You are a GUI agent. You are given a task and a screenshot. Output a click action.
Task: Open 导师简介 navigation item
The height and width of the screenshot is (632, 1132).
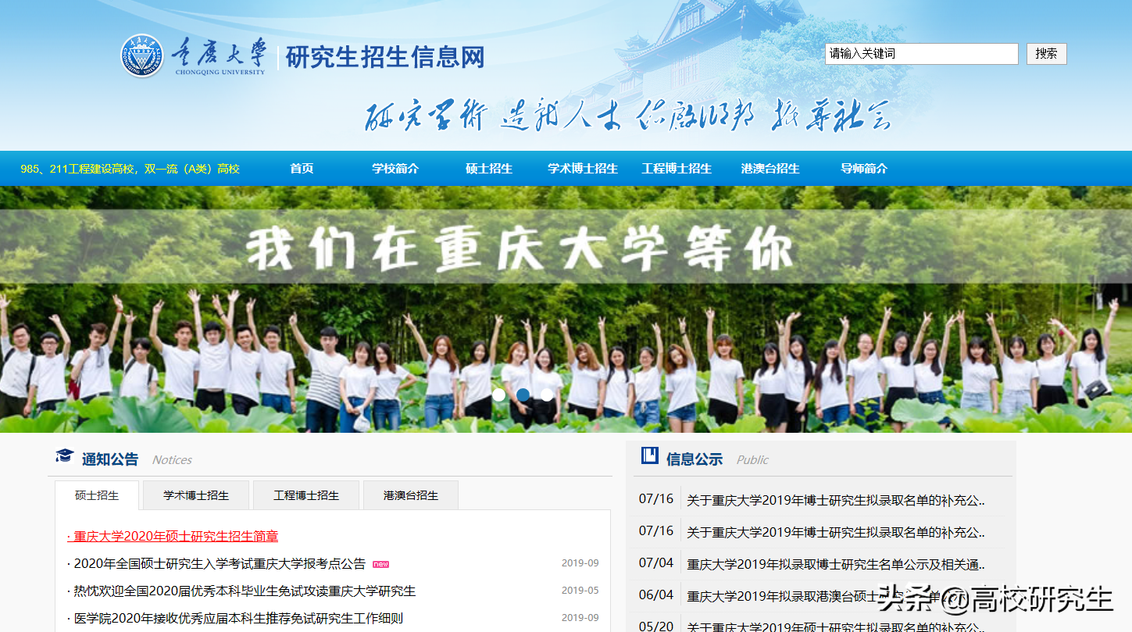tap(864, 169)
